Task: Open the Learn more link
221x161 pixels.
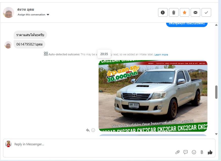Action: coord(161,55)
